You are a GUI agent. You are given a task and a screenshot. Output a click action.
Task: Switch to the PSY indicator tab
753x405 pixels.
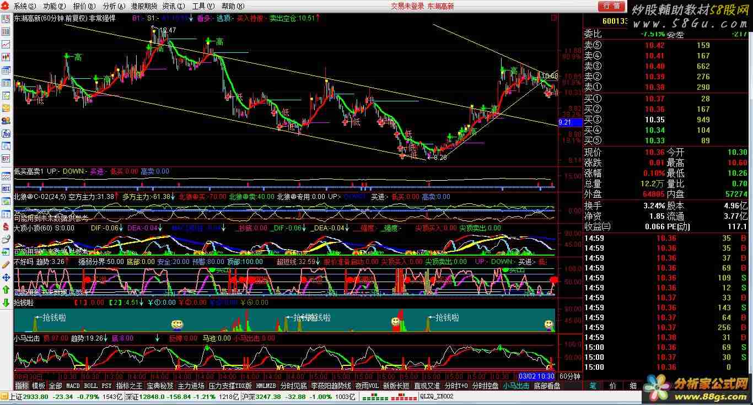[106, 386]
